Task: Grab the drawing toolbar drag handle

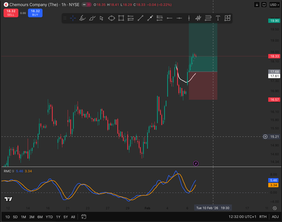Action: point(65,18)
